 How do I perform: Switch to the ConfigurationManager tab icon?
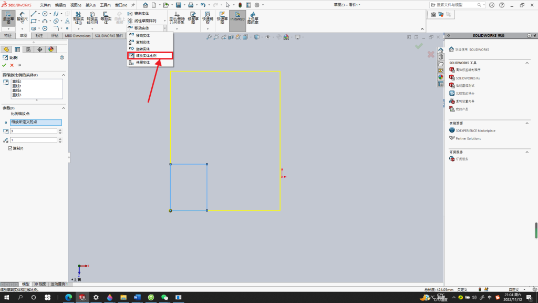point(28,49)
